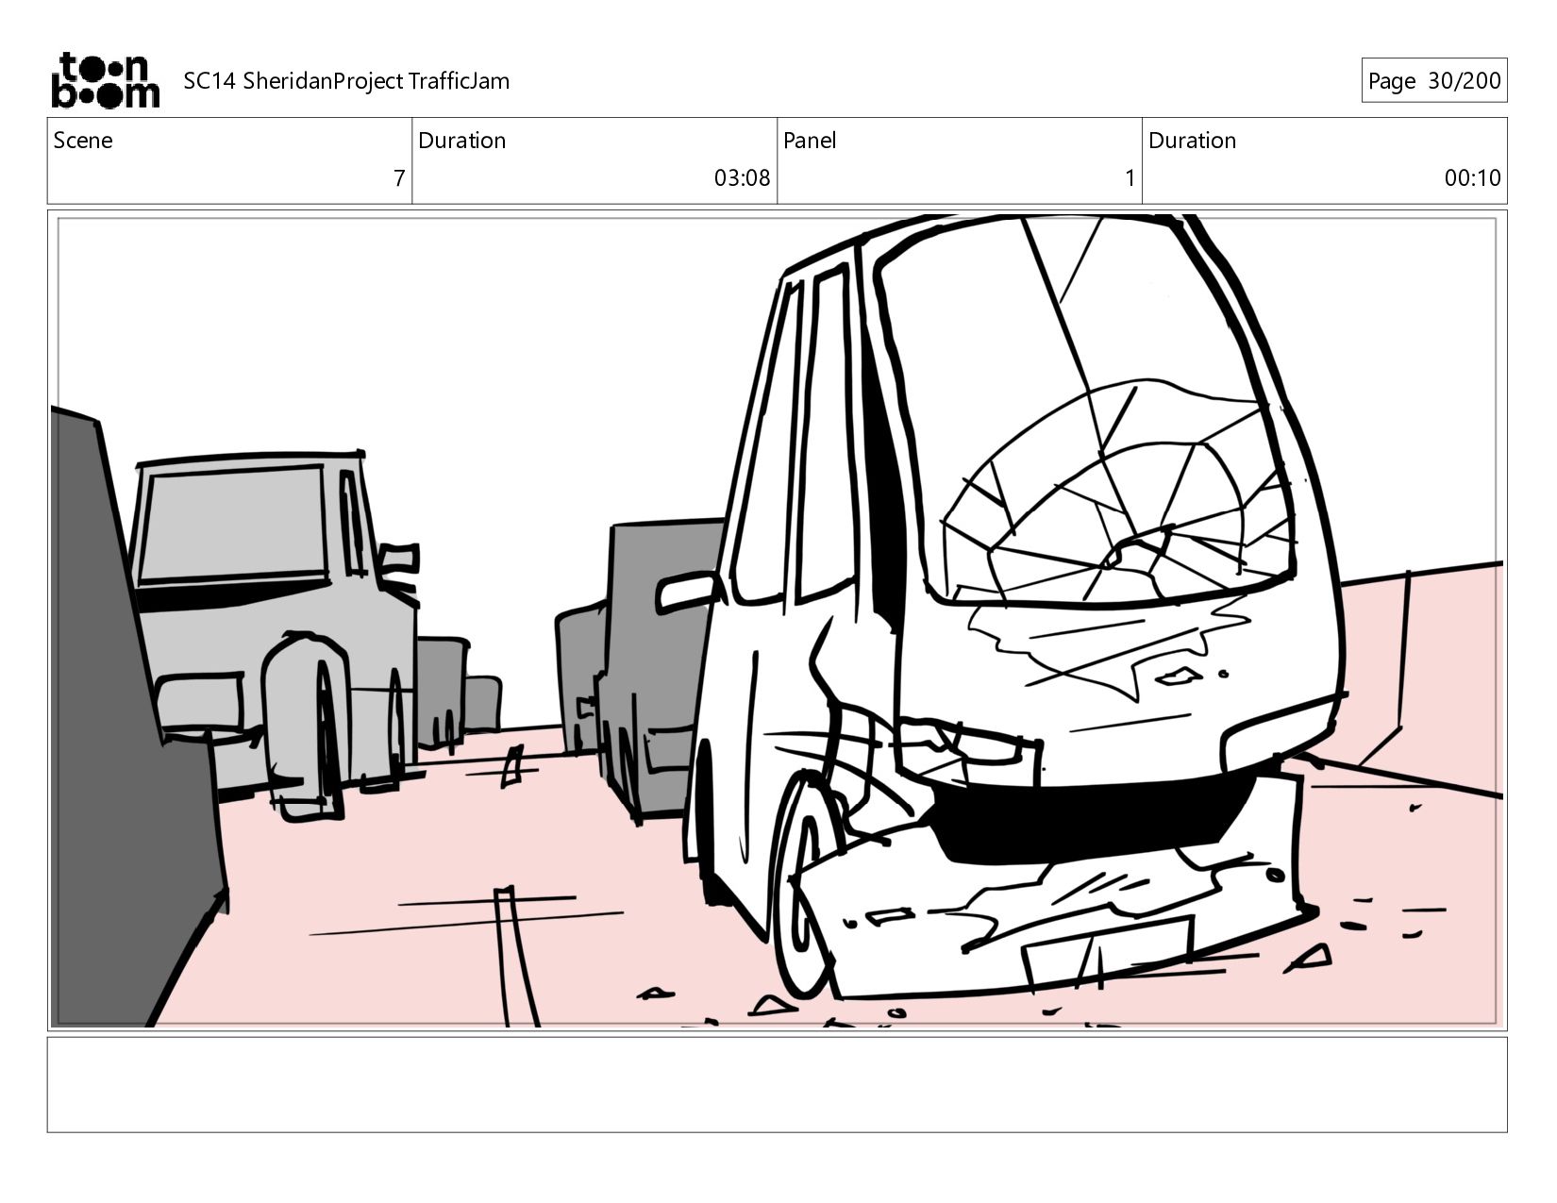Select panel duration value '00:10'
Viewport: 1557px width, 1203px height.
[1472, 178]
